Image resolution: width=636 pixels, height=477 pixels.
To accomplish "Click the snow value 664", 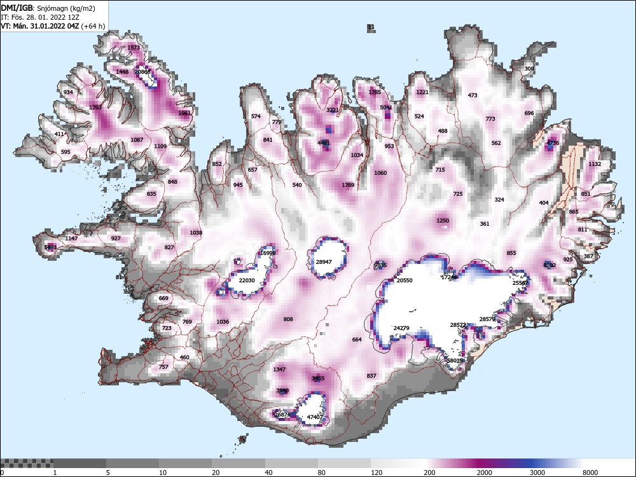I will (357, 340).
